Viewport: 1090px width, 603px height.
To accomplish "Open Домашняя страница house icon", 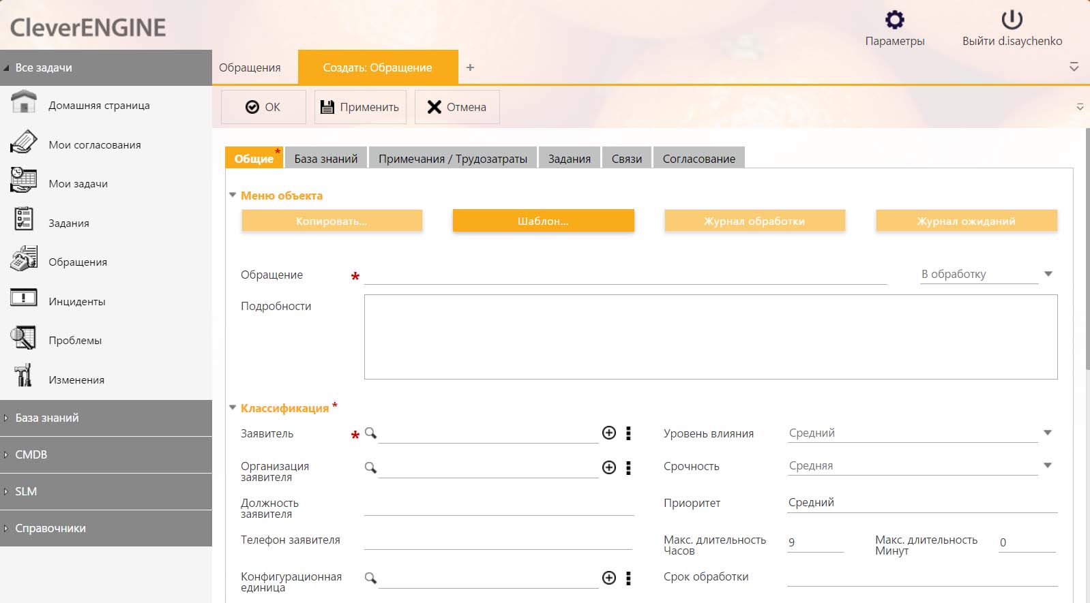I will click(x=24, y=102).
